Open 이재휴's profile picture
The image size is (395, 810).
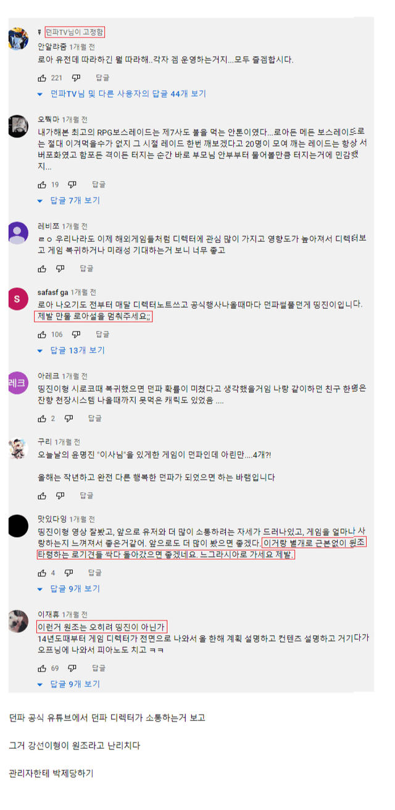[18, 620]
